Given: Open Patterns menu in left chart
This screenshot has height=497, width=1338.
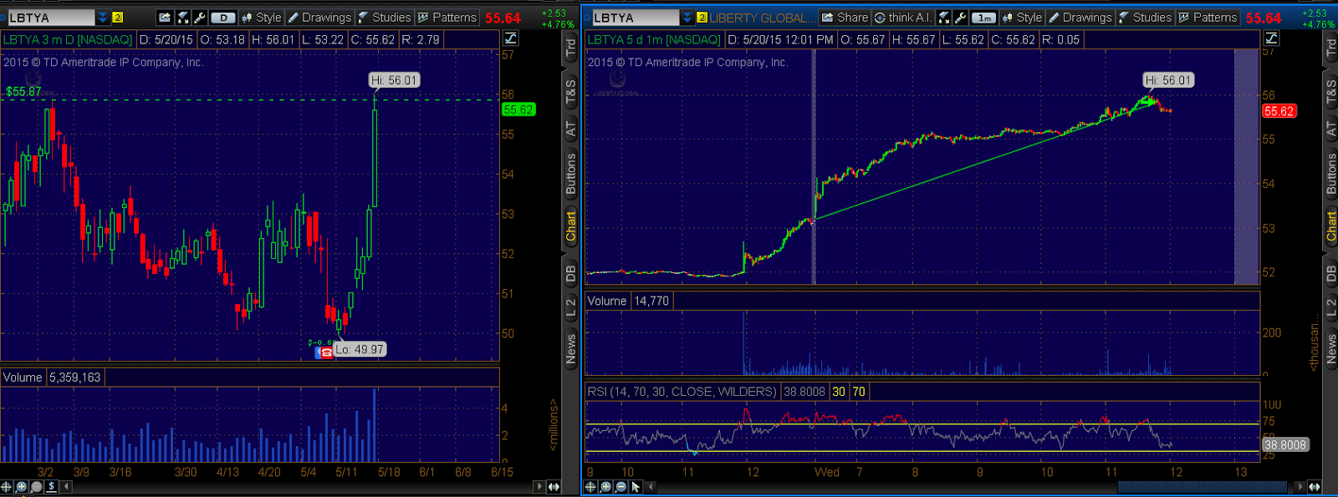Looking at the screenshot, I should [447, 18].
